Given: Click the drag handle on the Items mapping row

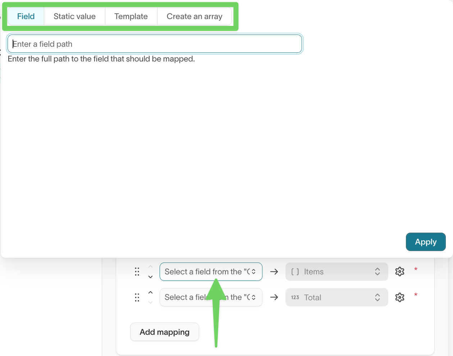Looking at the screenshot, I should [137, 271].
